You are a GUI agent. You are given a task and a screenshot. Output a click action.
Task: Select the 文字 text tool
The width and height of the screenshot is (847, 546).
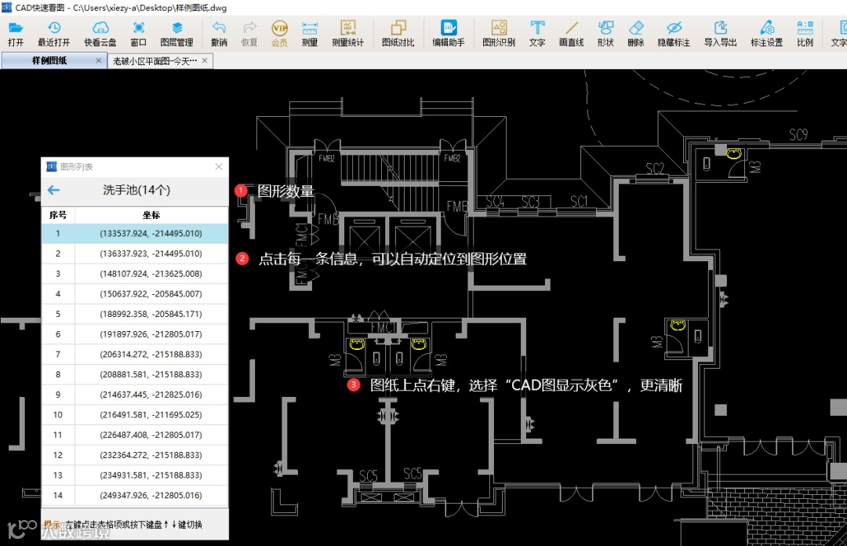[537, 34]
